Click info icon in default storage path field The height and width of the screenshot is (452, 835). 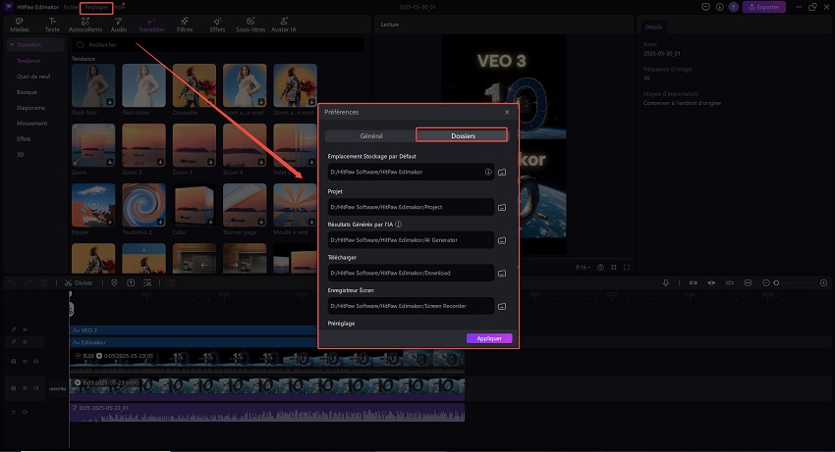click(x=488, y=172)
